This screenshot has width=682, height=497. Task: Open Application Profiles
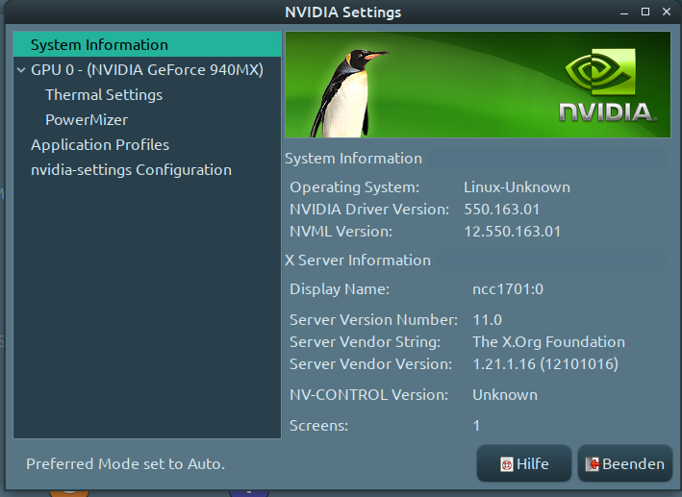[100, 145]
